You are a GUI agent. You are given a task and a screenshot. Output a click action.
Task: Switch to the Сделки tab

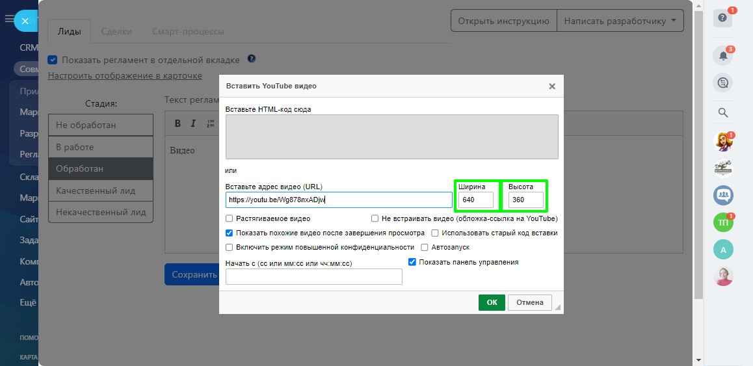point(116,31)
